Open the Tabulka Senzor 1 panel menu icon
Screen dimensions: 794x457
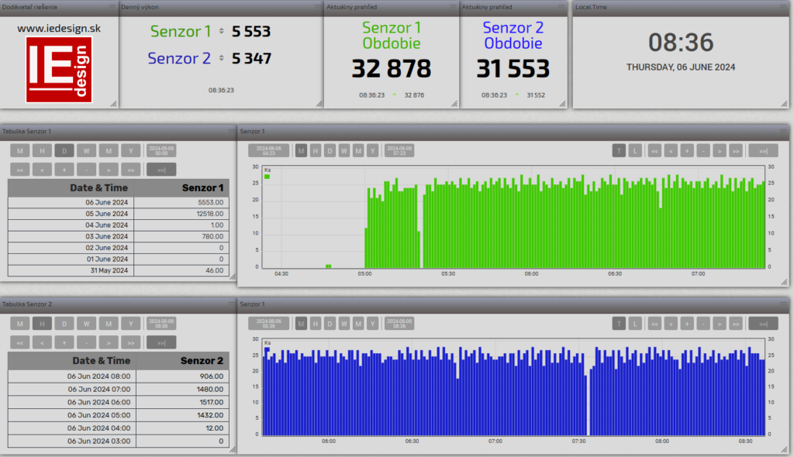click(231, 131)
